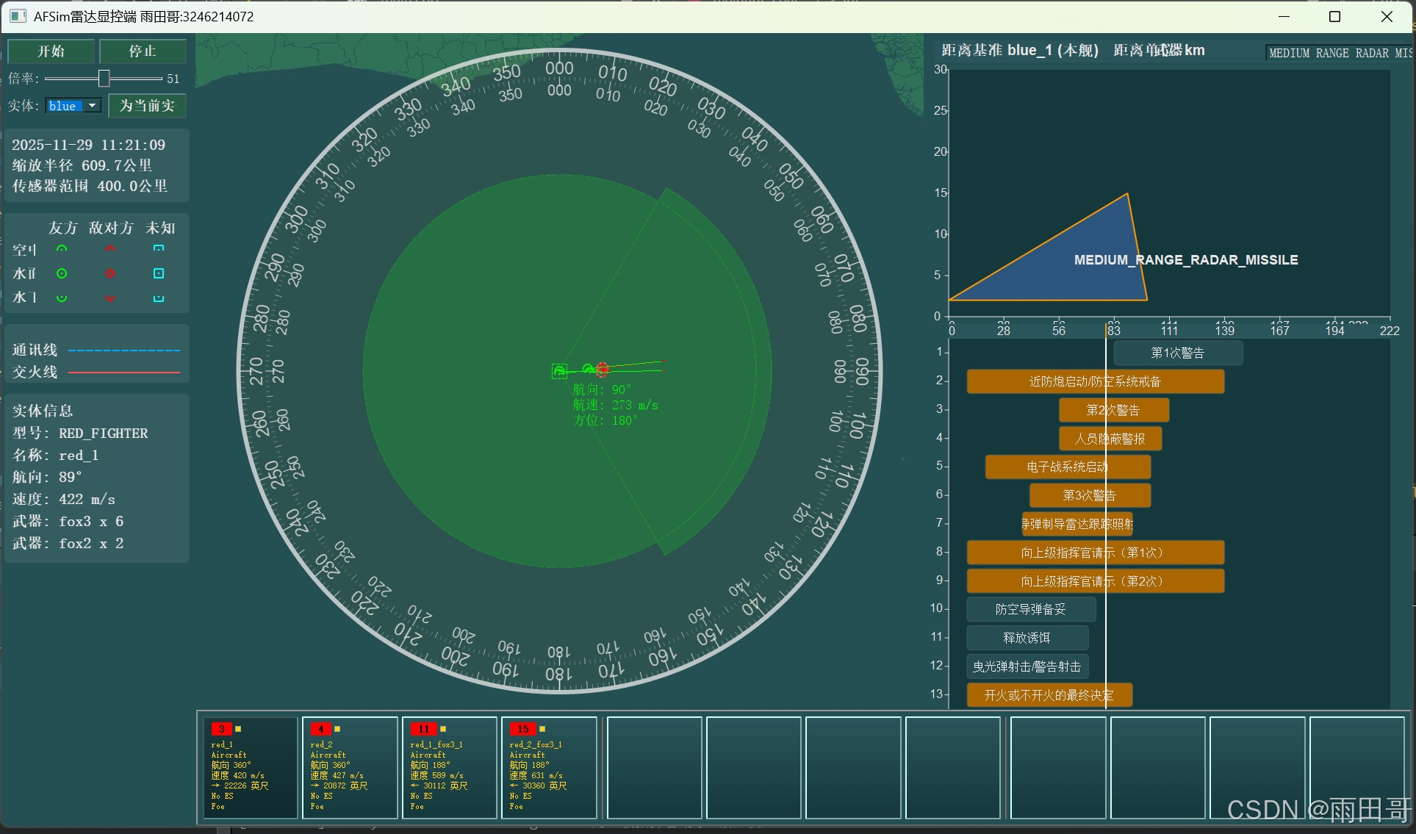Click the blue_1 ship icon on radar
Image resolution: width=1416 pixels, height=834 pixels.
click(559, 371)
